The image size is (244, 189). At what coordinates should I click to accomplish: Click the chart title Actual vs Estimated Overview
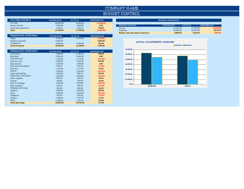[x=155, y=42]
